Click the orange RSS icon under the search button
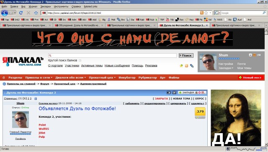268x152 pixels. (x=186, y=66)
